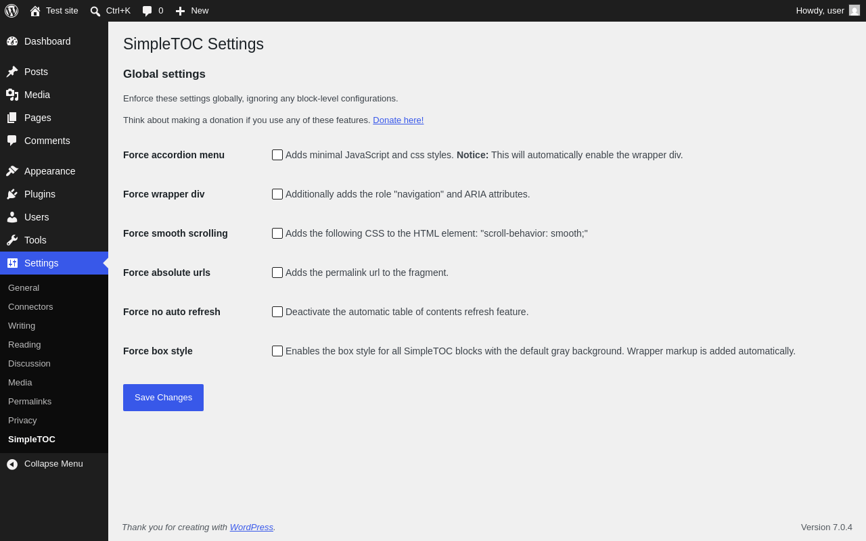
Task: Open Howdy, user account menu
Action: click(827, 11)
